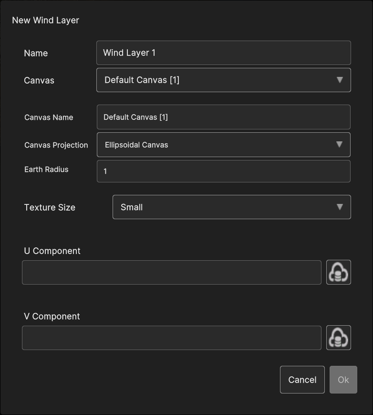Click the New Wind Layer dialog title

tap(45, 21)
